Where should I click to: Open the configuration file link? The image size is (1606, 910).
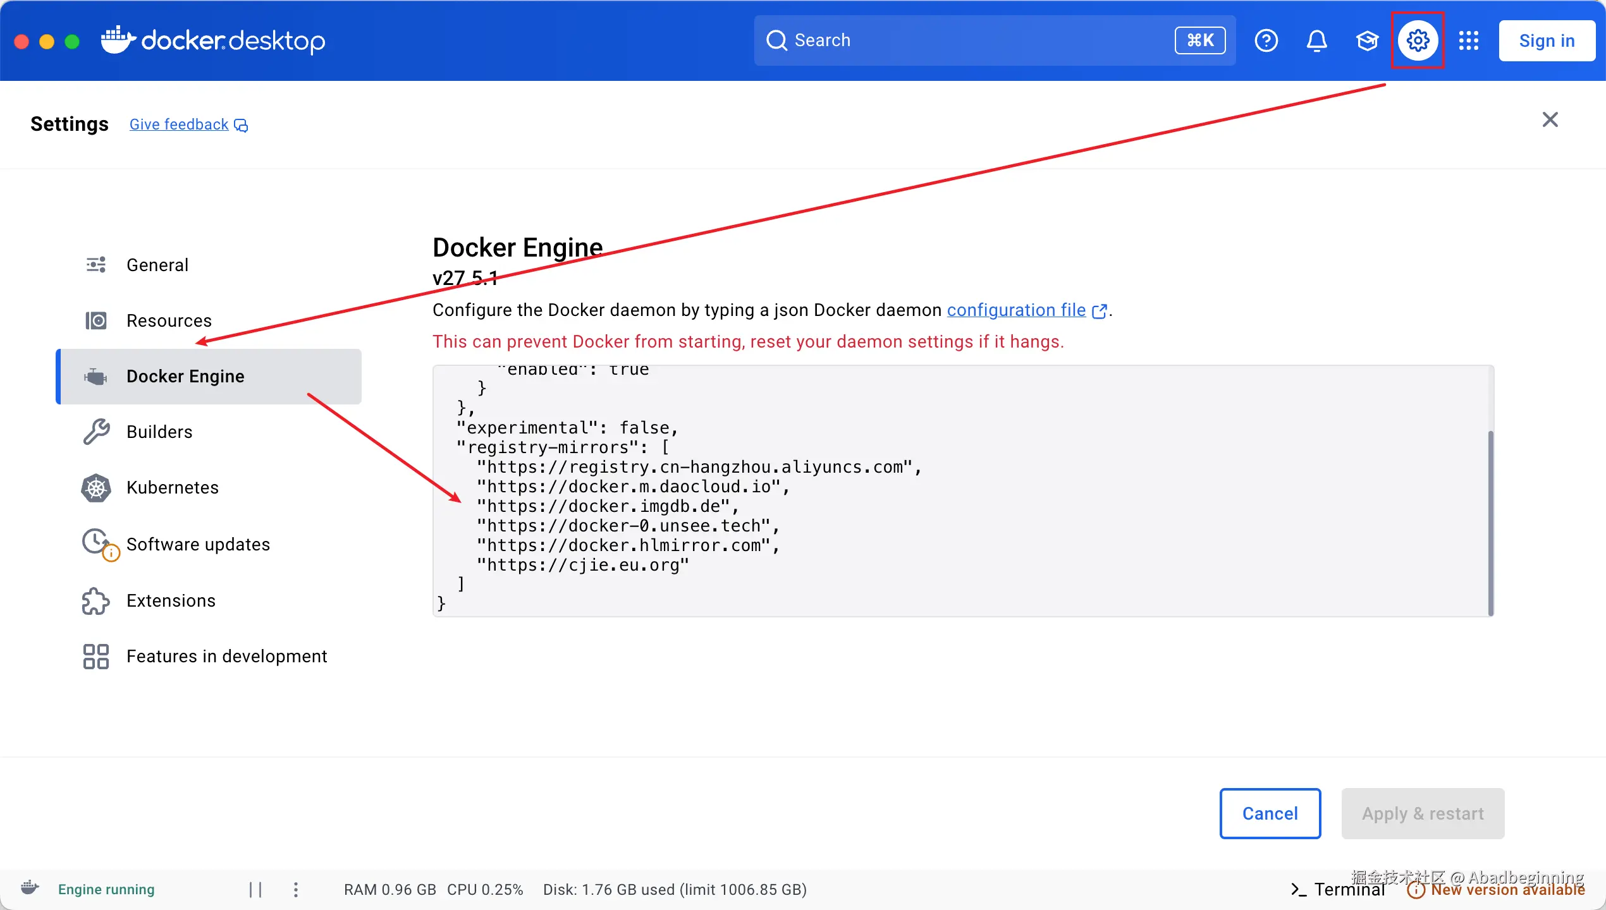[1016, 310]
